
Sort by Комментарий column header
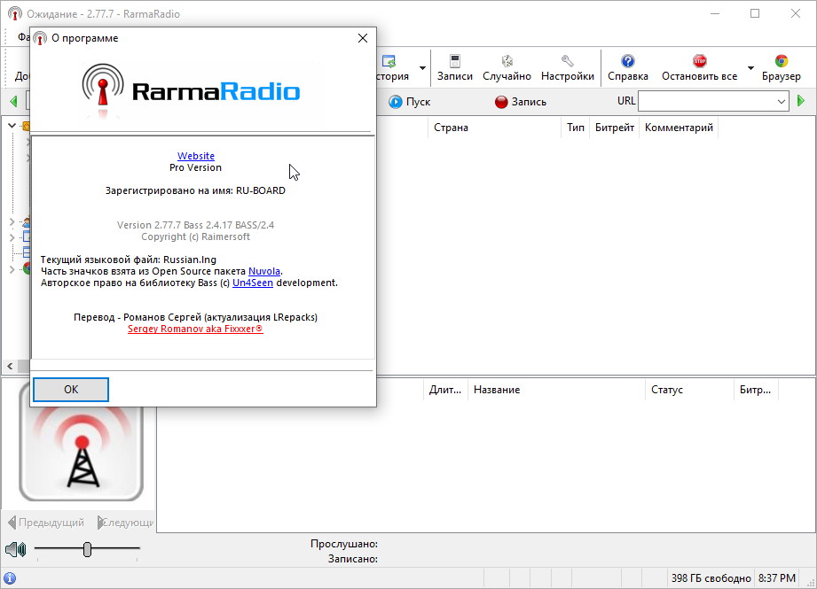point(679,128)
